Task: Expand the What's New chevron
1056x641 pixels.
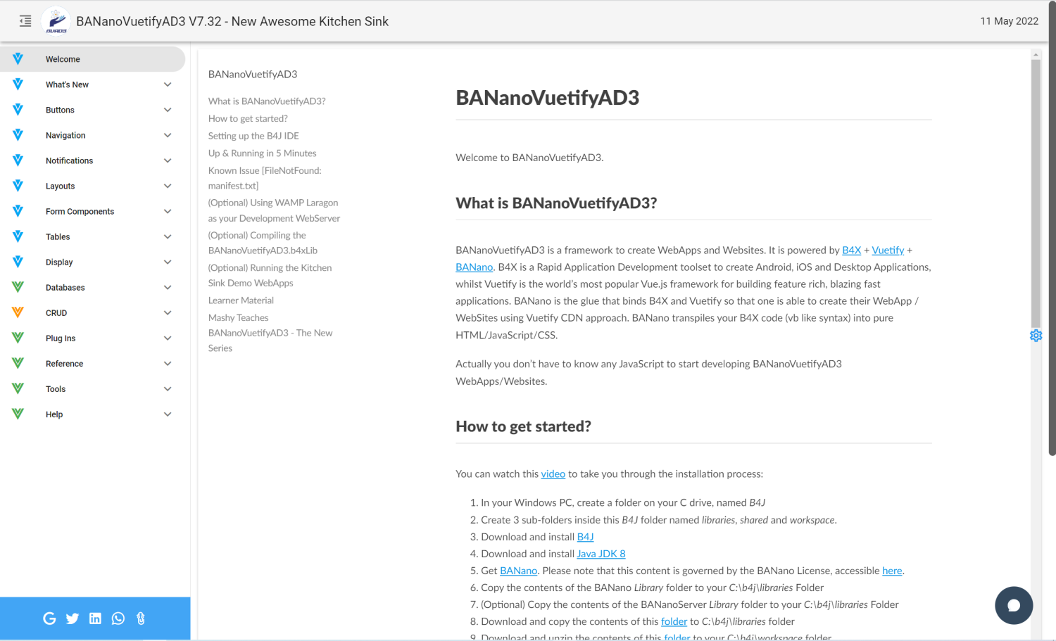Action: [x=168, y=84]
